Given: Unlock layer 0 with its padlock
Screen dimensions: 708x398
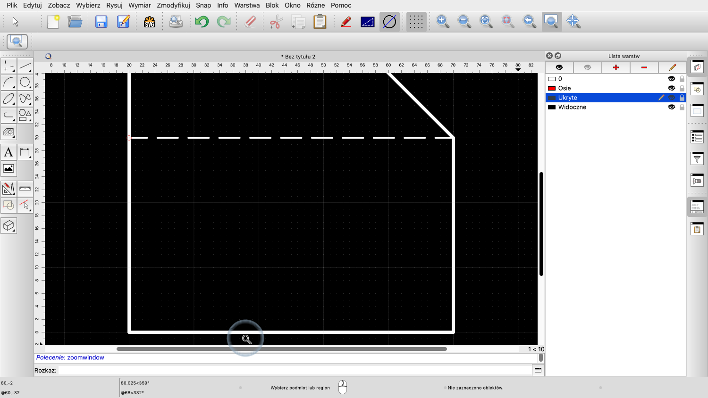Looking at the screenshot, I should click(682, 79).
